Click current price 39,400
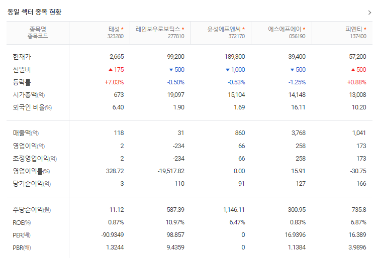This screenshot has height=258, width=376. pos(297,57)
